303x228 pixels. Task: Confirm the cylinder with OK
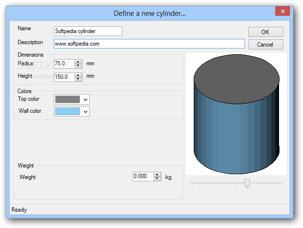(266, 32)
